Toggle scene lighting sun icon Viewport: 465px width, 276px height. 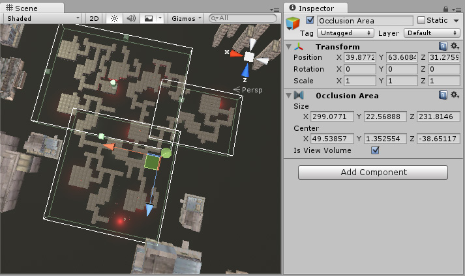114,18
